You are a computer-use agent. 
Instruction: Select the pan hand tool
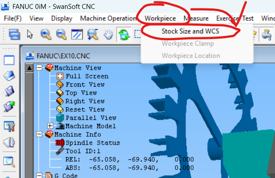[108, 34]
